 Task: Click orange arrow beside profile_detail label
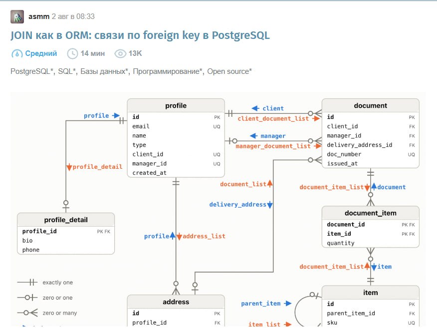pos(69,167)
